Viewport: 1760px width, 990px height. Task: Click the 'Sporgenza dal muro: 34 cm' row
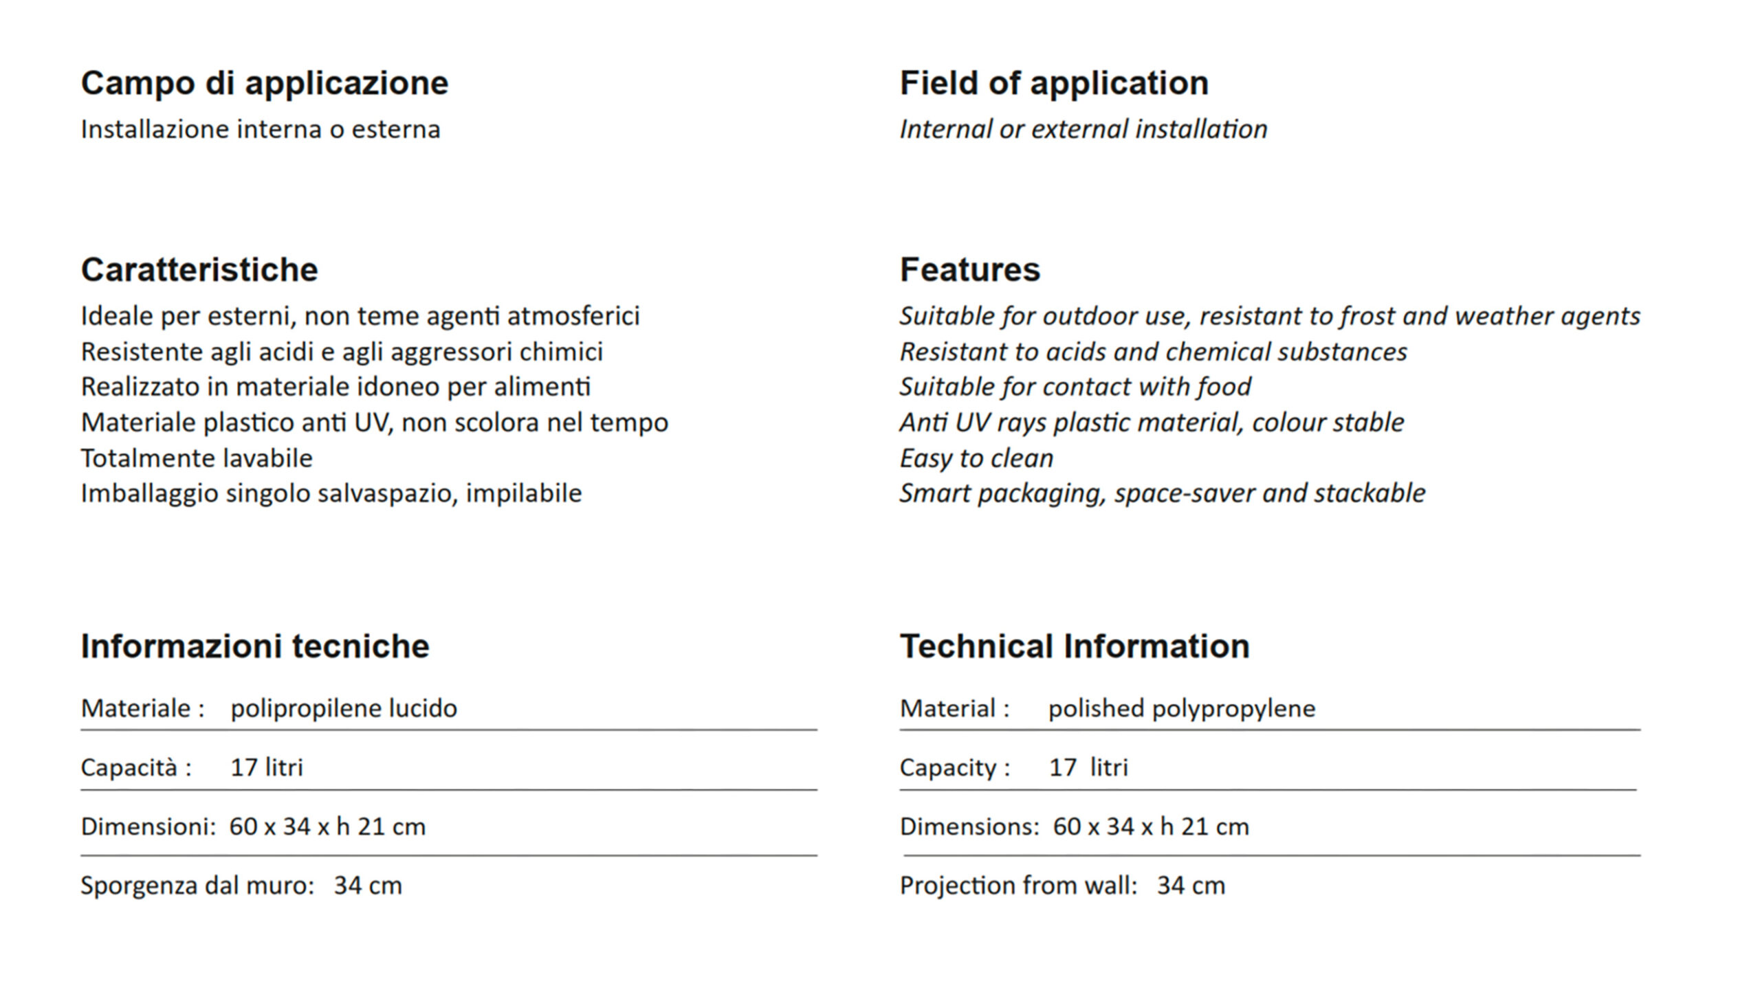pos(241,886)
